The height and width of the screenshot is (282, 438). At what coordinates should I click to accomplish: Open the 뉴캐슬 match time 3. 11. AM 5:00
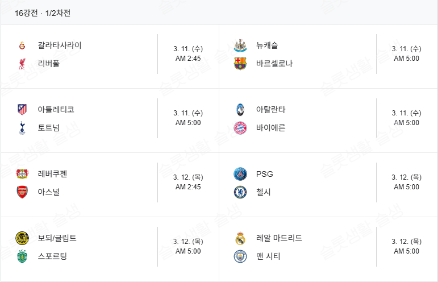pos(406,53)
